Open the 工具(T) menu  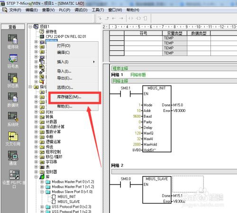(x=98, y=10)
